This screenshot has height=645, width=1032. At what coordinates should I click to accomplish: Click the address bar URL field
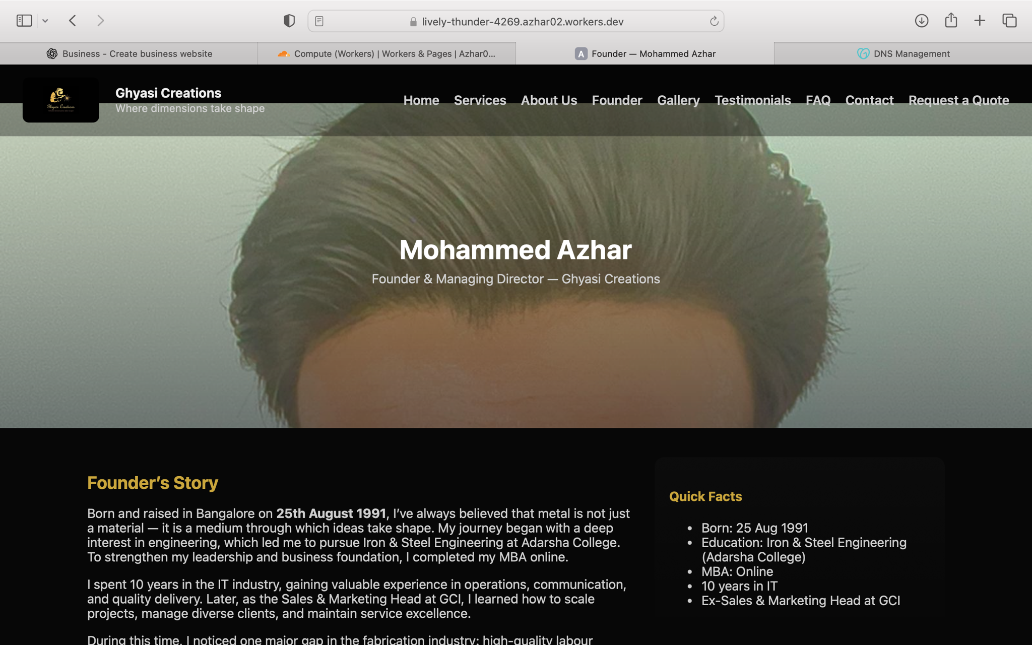click(516, 21)
